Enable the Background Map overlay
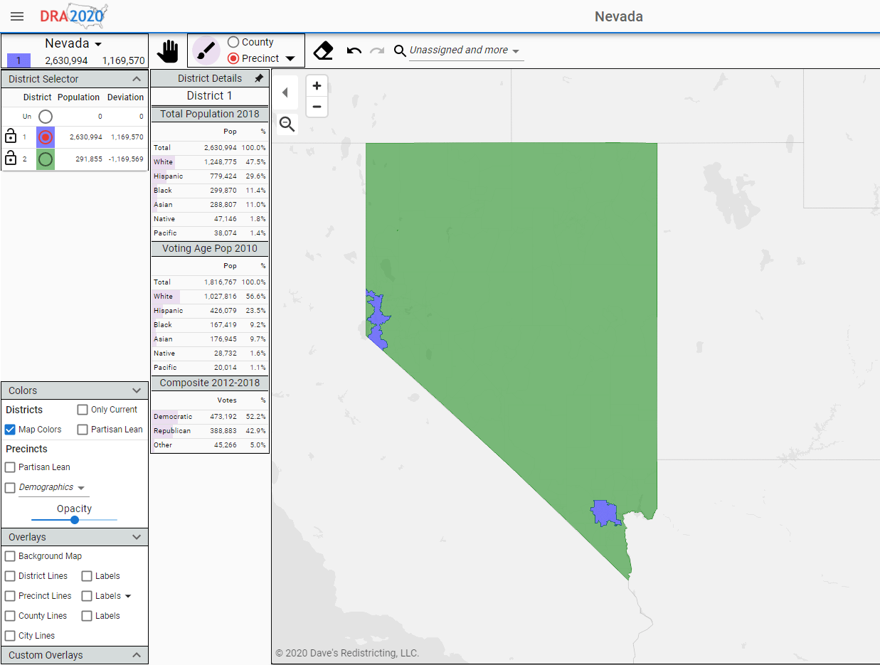This screenshot has height=665, width=880. (9, 555)
